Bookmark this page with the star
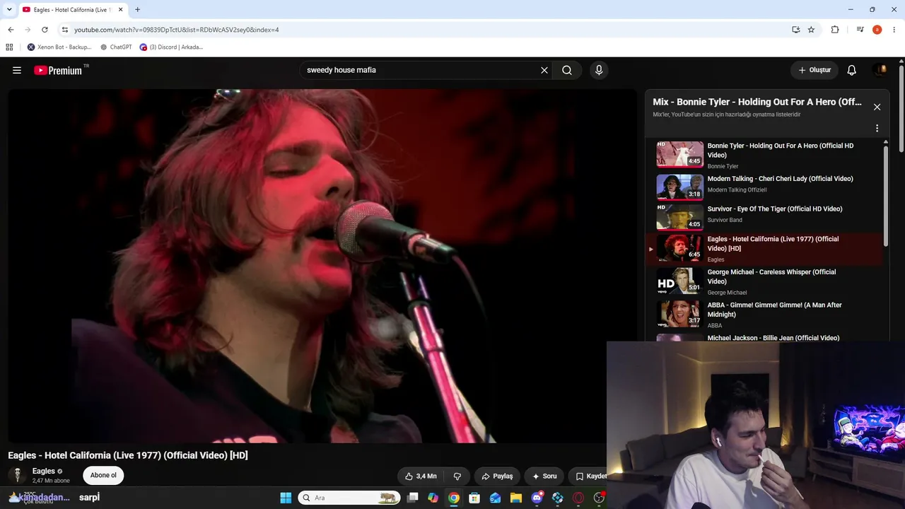Image resolution: width=905 pixels, height=509 pixels. (x=811, y=30)
